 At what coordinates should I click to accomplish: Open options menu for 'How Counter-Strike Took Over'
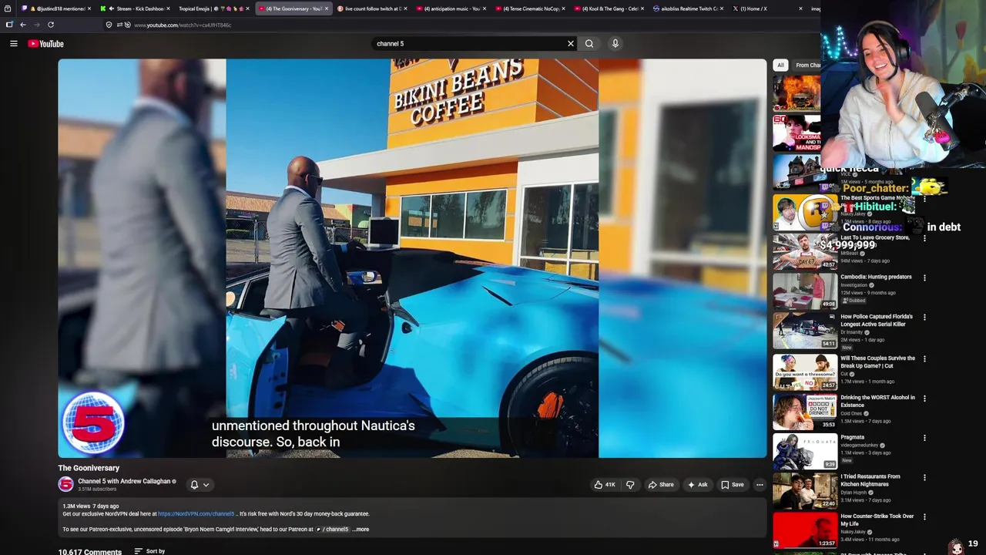point(924,517)
